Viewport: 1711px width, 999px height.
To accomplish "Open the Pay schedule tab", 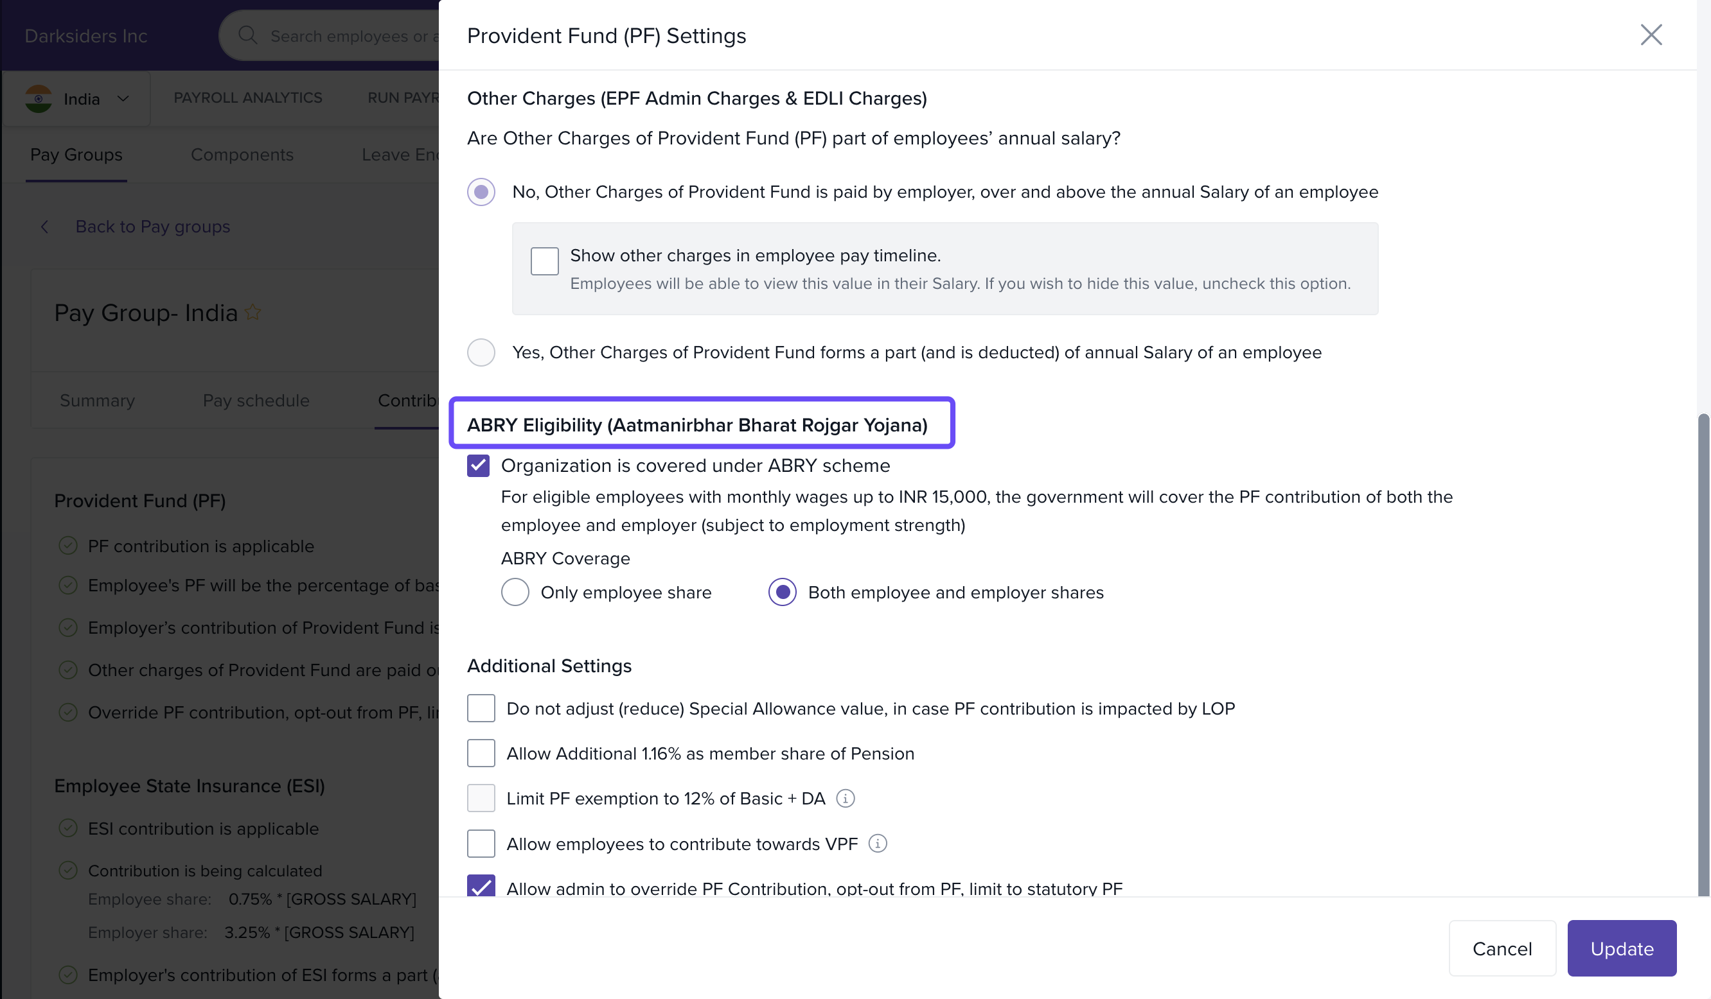I will (256, 401).
